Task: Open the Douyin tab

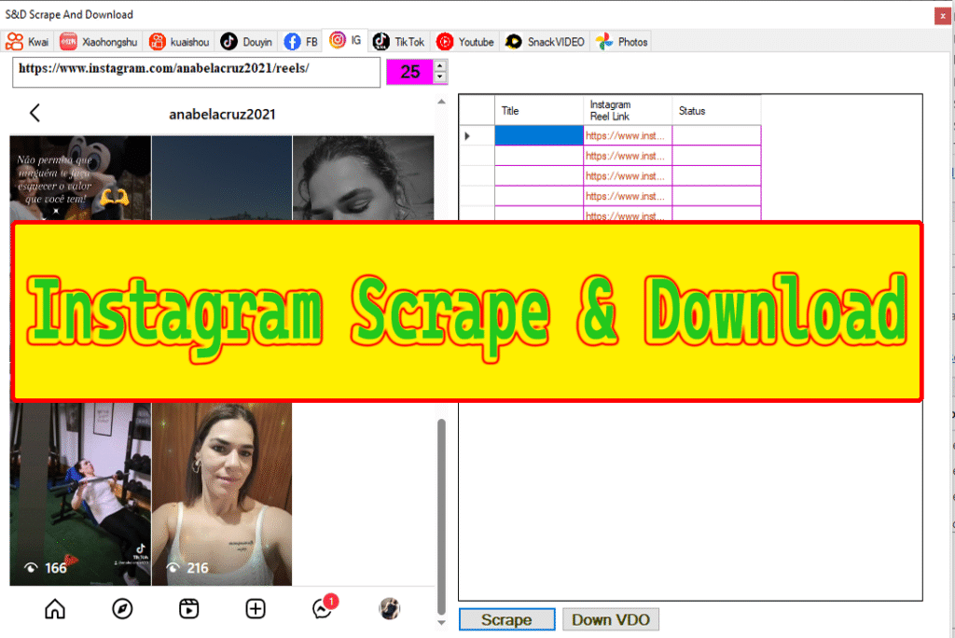Action: point(246,41)
